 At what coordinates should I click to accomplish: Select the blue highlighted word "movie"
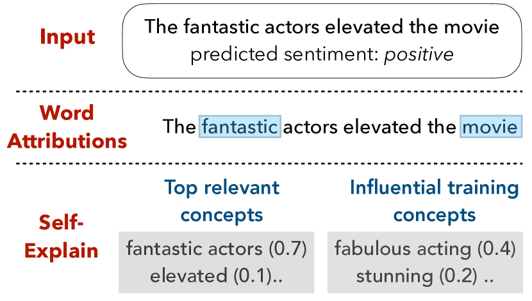tap(490, 127)
